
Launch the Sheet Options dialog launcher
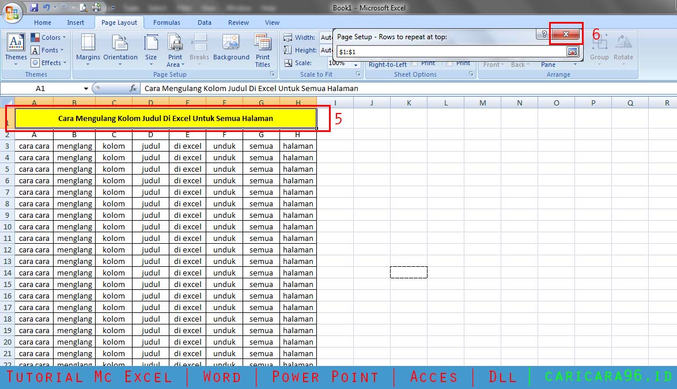point(471,74)
